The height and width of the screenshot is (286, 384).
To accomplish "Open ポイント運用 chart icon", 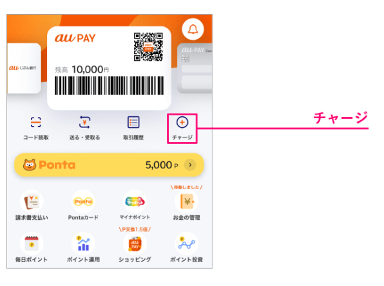I will [x=83, y=244].
